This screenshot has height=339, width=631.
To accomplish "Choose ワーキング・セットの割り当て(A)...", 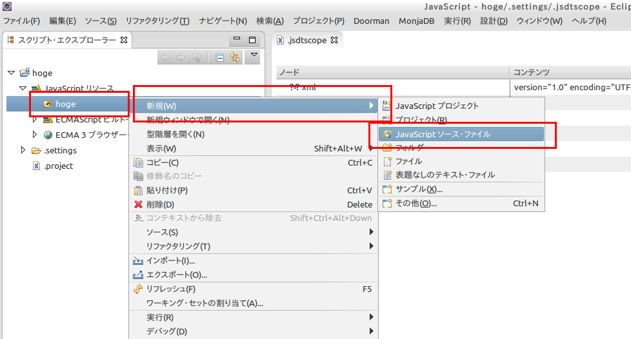I will (x=254, y=303).
